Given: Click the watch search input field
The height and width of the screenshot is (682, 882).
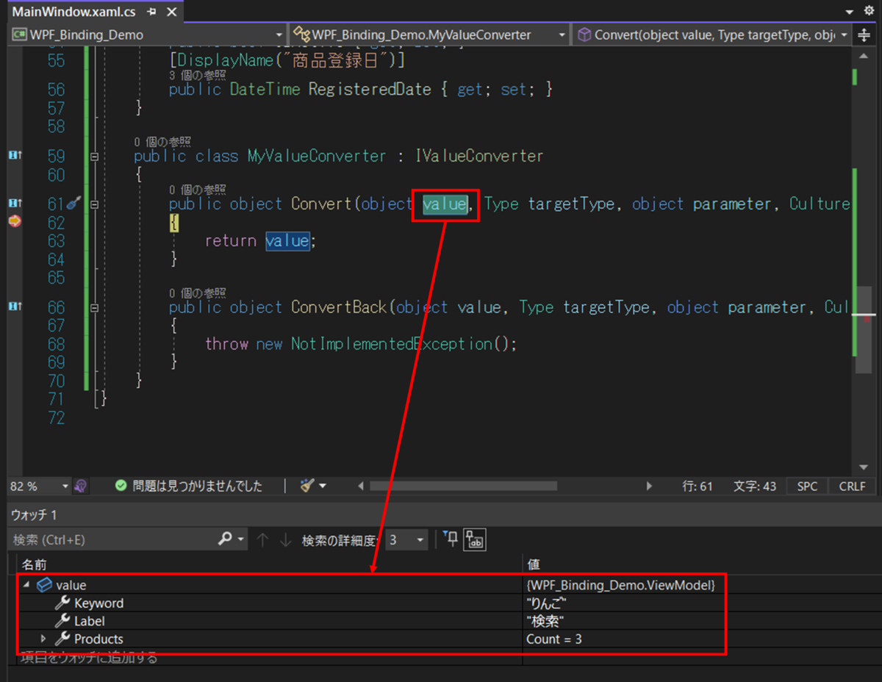Looking at the screenshot, I should [x=112, y=539].
